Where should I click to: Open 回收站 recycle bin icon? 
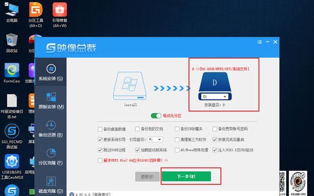pyautogui.click(x=12, y=43)
